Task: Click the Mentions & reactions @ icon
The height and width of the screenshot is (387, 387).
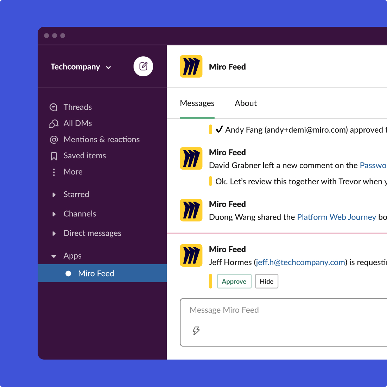Action: click(54, 140)
